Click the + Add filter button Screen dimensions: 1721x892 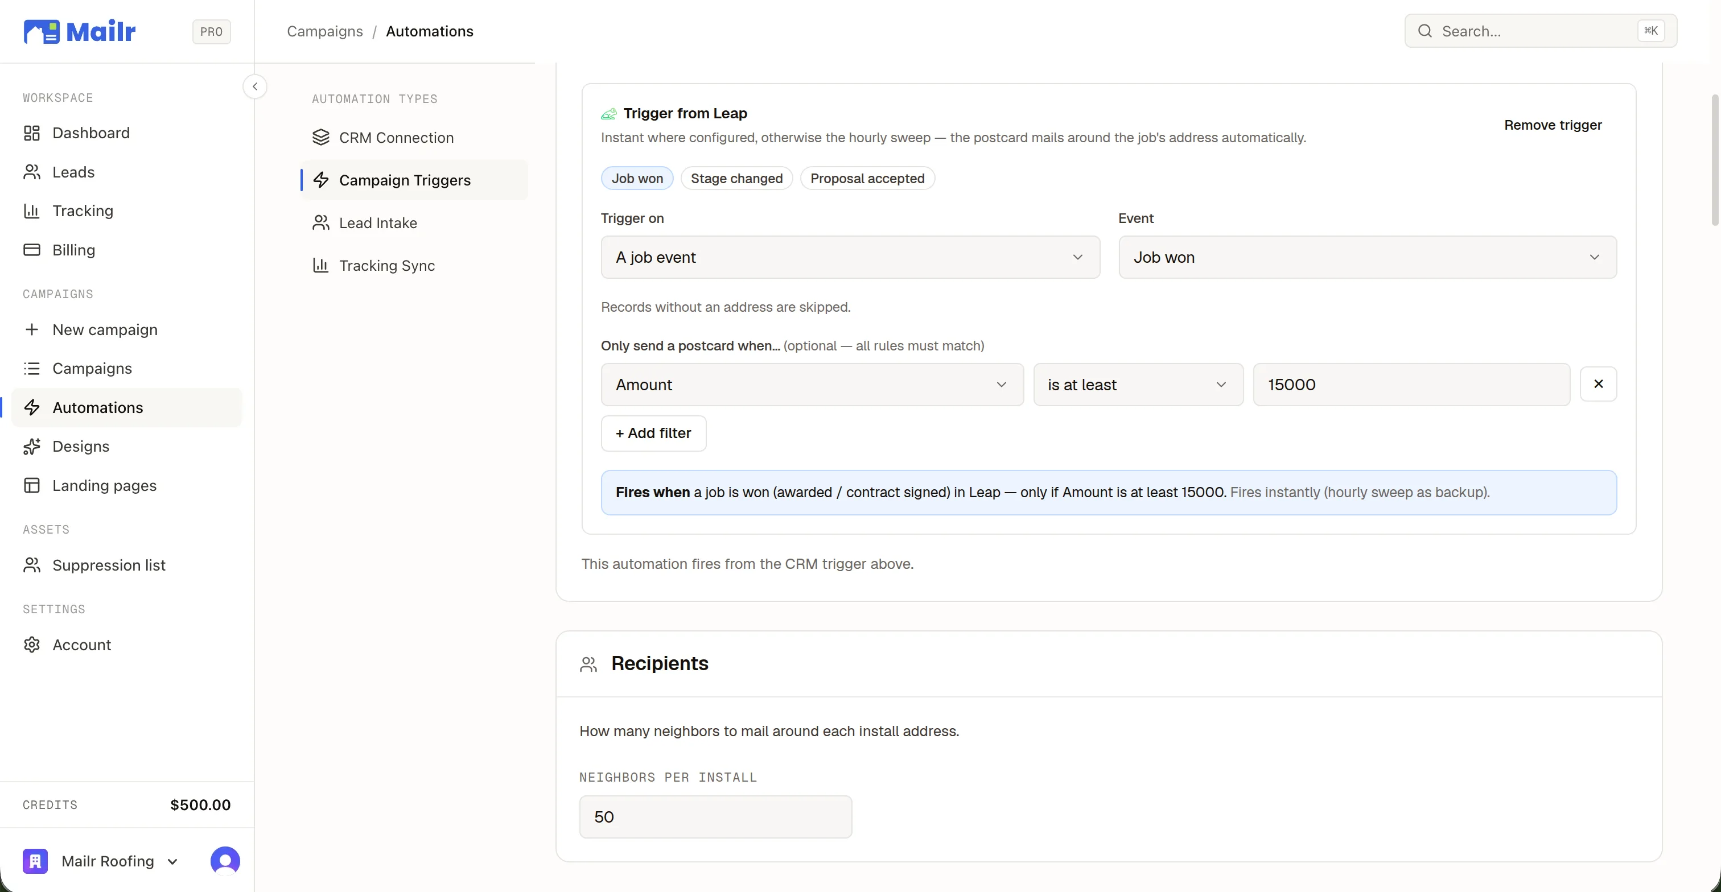(x=653, y=433)
